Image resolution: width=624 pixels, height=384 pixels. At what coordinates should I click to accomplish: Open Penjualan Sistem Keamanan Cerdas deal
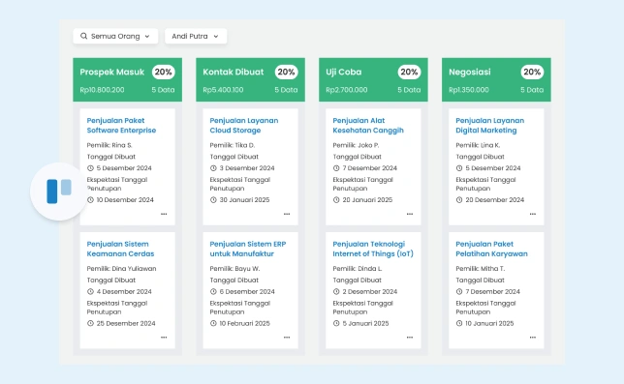click(120, 249)
